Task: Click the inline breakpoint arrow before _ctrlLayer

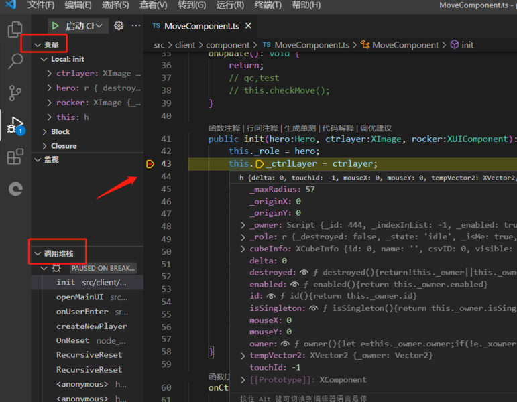Action: click(260, 163)
